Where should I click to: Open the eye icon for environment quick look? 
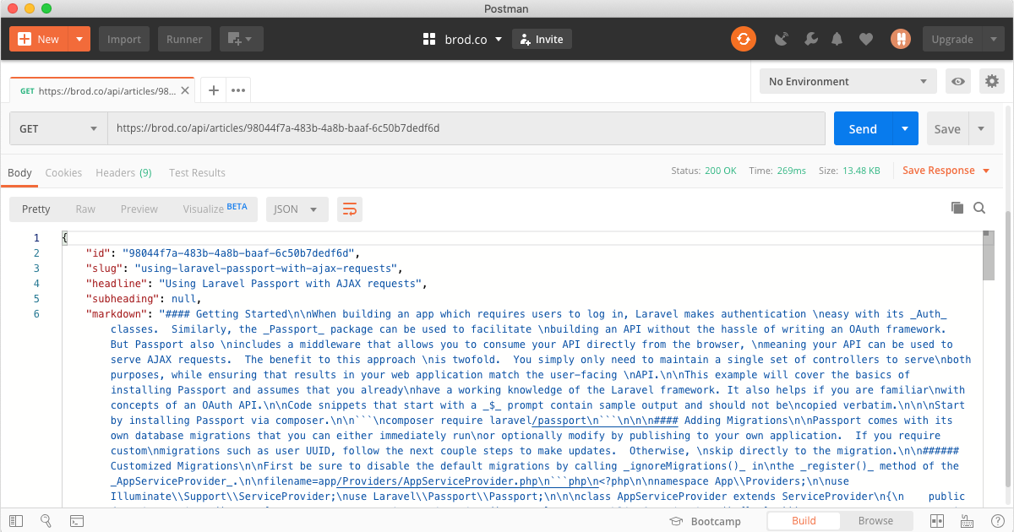point(957,81)
